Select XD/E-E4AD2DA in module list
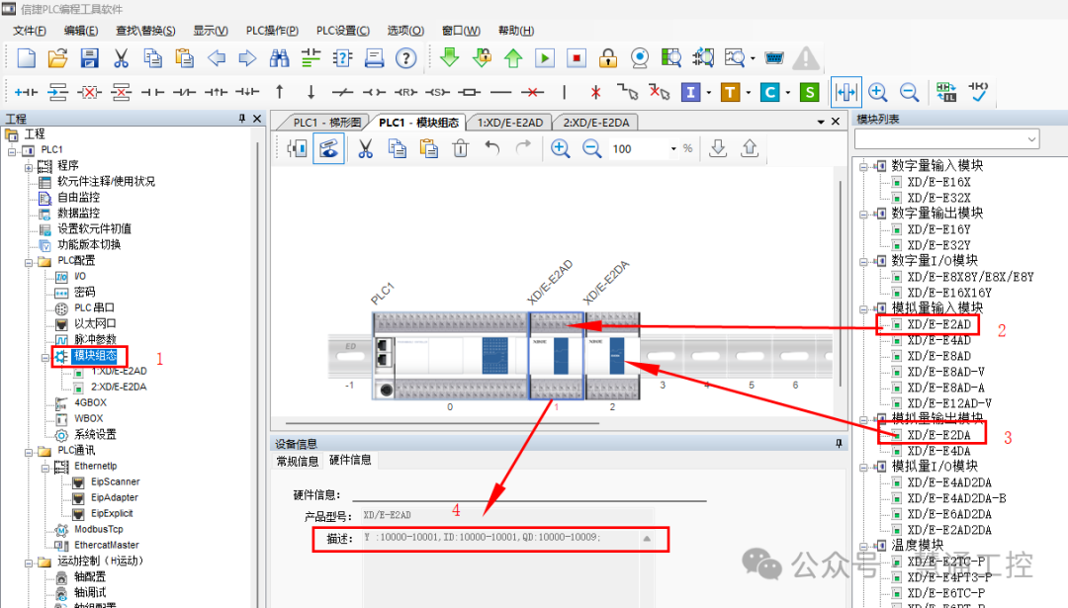This screenshot has width=1068, height=608. click(949, 482)
